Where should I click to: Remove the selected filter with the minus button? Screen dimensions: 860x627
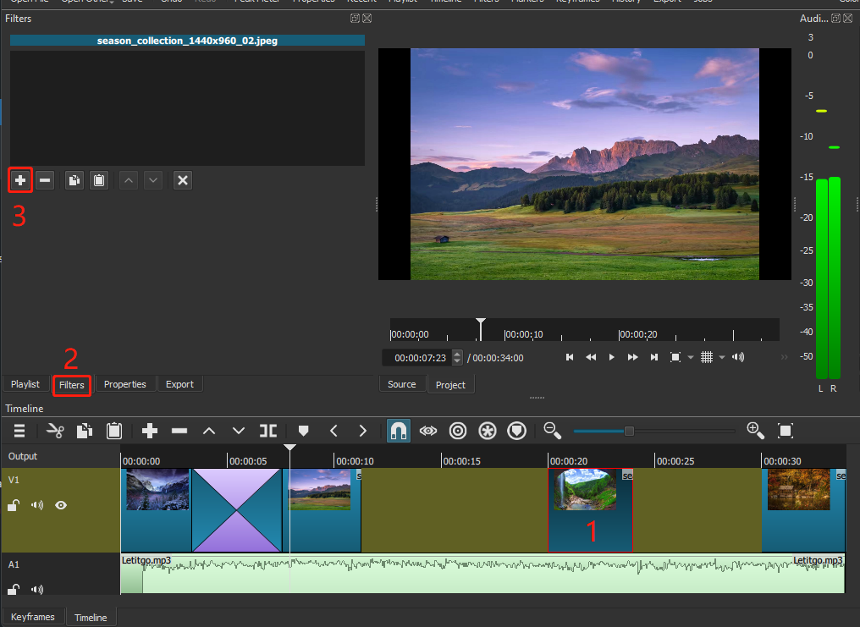click(x=45, y=179)
